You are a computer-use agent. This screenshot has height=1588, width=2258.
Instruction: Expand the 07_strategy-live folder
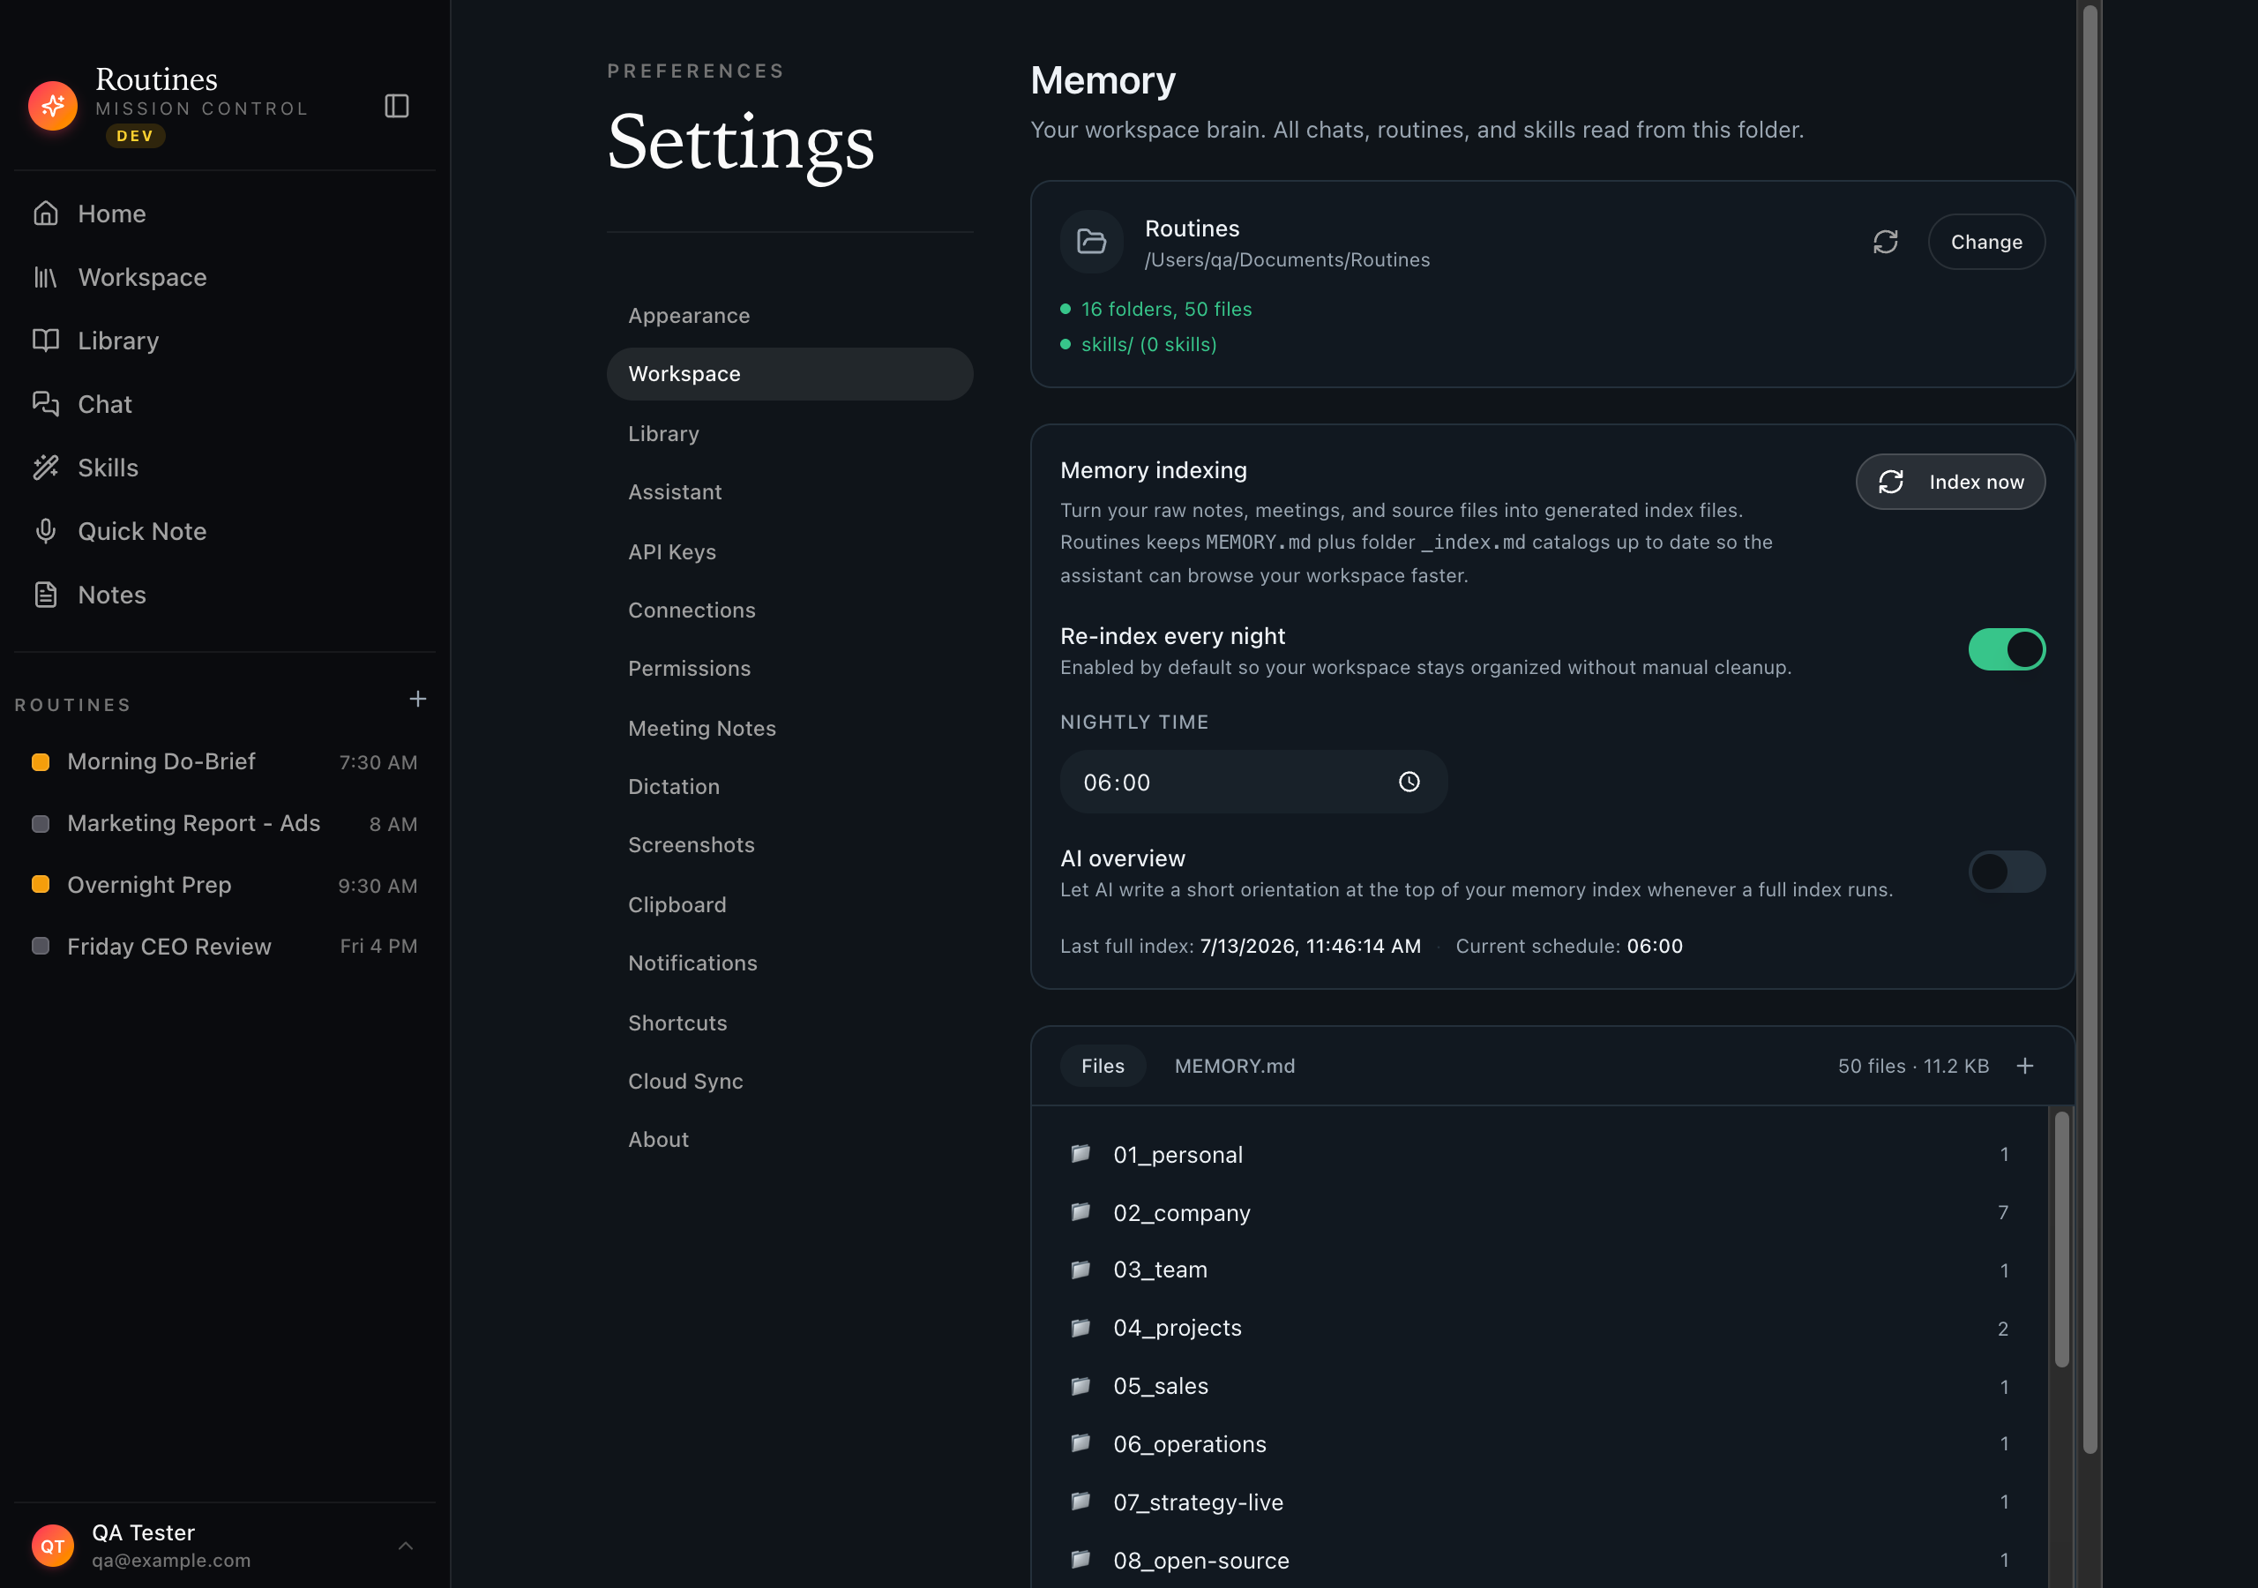click(1539, 1502)
